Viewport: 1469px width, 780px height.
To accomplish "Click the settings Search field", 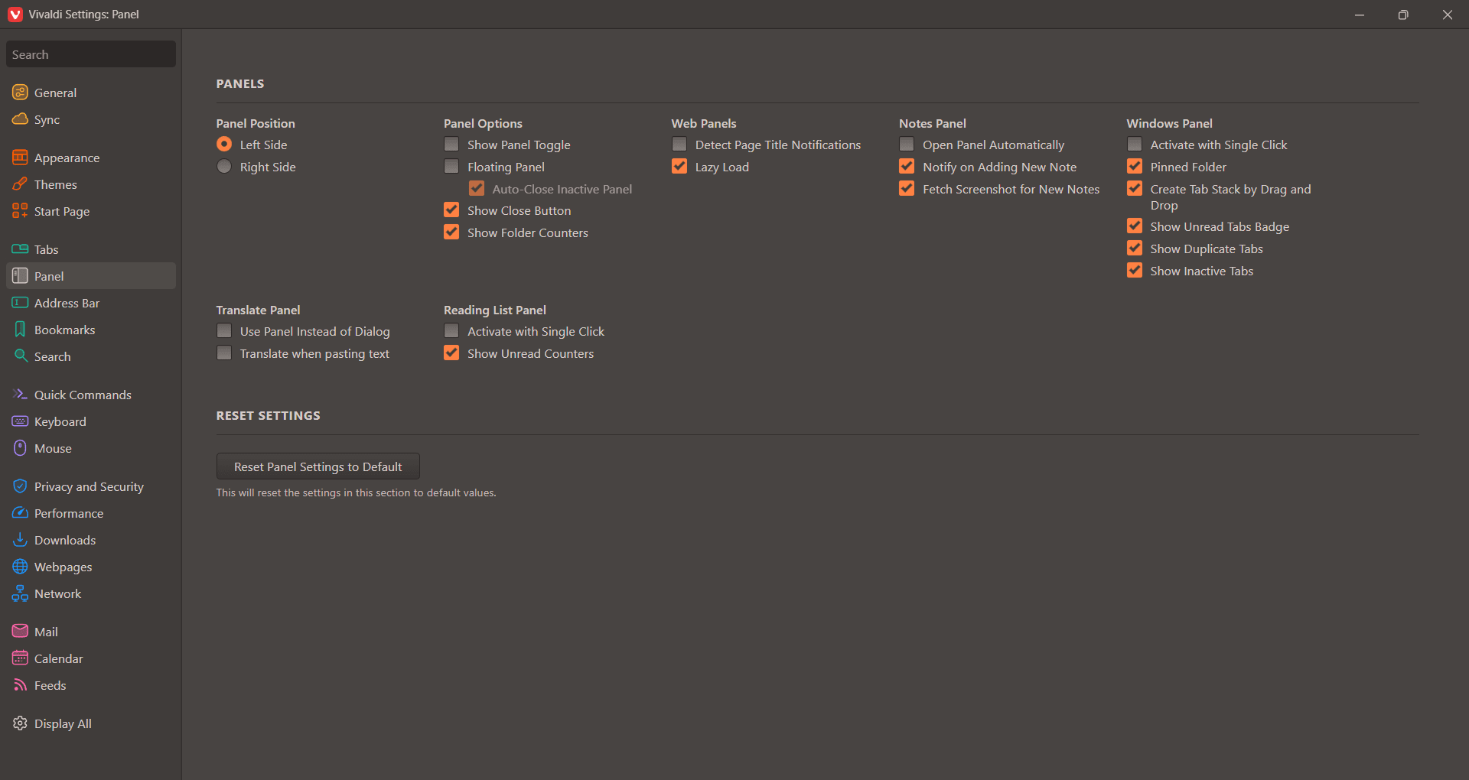I will click(90, 54).
